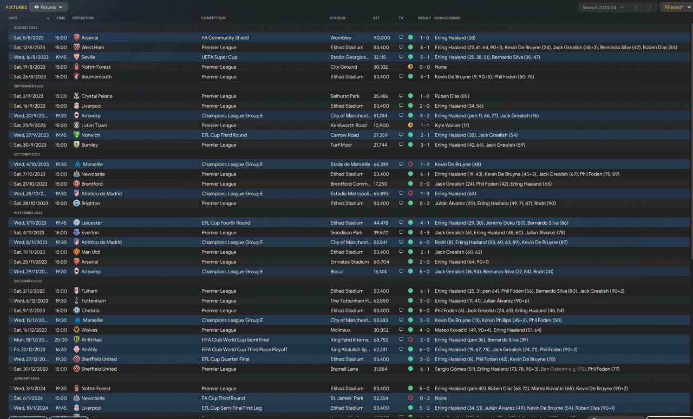Screen dimensions: 693x419
Task: Click the TV icon in the Sevilla row
Action: [401, 57]
